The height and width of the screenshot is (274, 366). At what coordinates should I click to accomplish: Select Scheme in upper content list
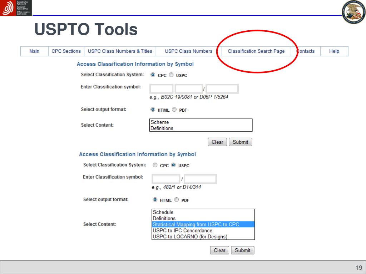tap(201, 122)
